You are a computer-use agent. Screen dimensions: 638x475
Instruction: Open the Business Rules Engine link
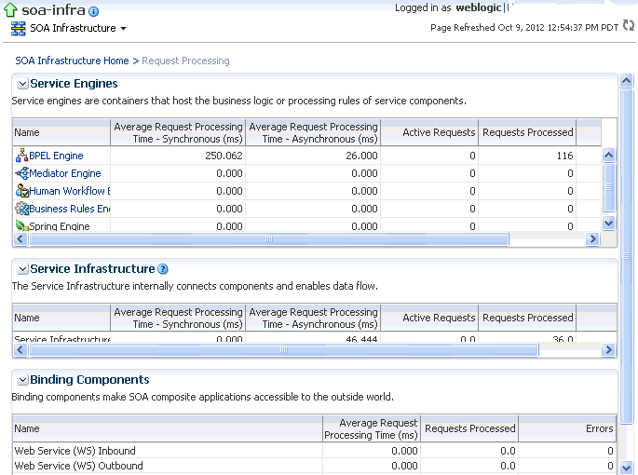(70, 209)
